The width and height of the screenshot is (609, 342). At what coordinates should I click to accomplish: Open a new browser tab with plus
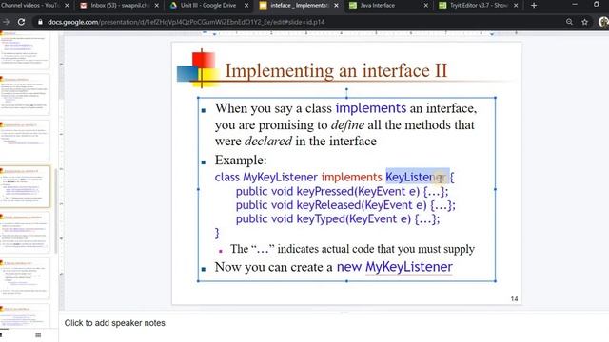tap(534, 6)
